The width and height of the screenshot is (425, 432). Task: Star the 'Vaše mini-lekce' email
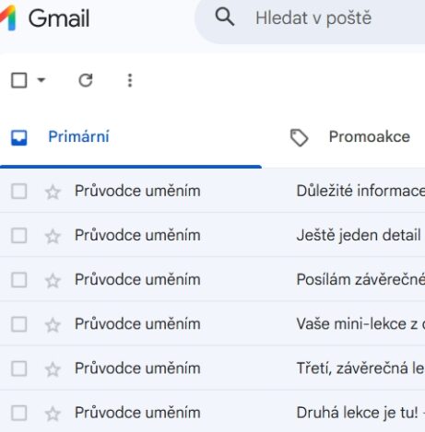pyautogui.click(x=53, y=325)
